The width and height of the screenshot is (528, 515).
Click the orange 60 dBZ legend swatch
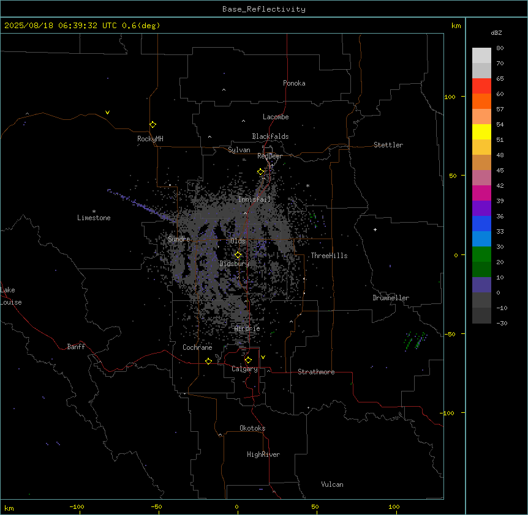pos(481,101)
